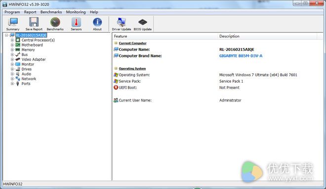Viewport: 326px width, 189px height.
Task: Select the RL-20160215AIQE tree label
Action: pos(32,35)
